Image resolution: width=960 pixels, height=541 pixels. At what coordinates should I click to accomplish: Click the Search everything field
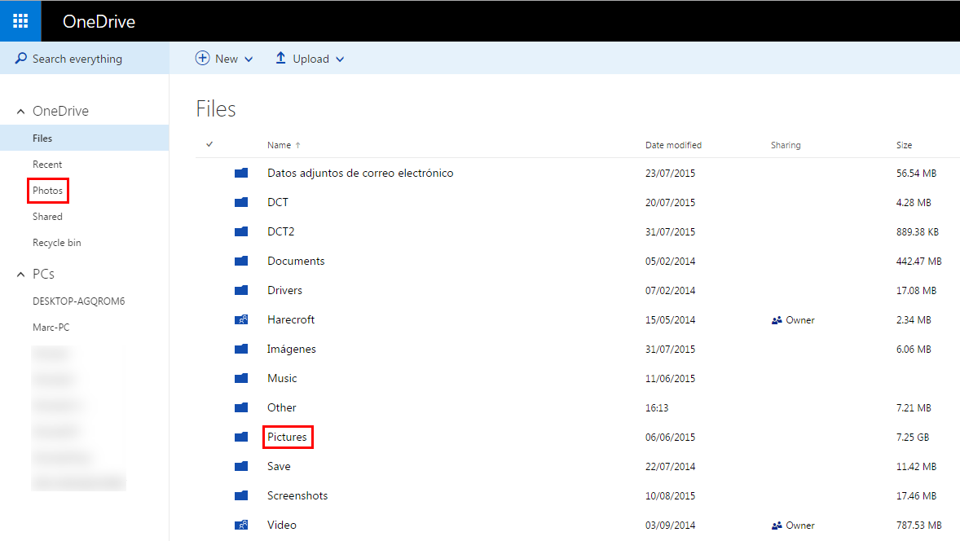coord(85,58)
